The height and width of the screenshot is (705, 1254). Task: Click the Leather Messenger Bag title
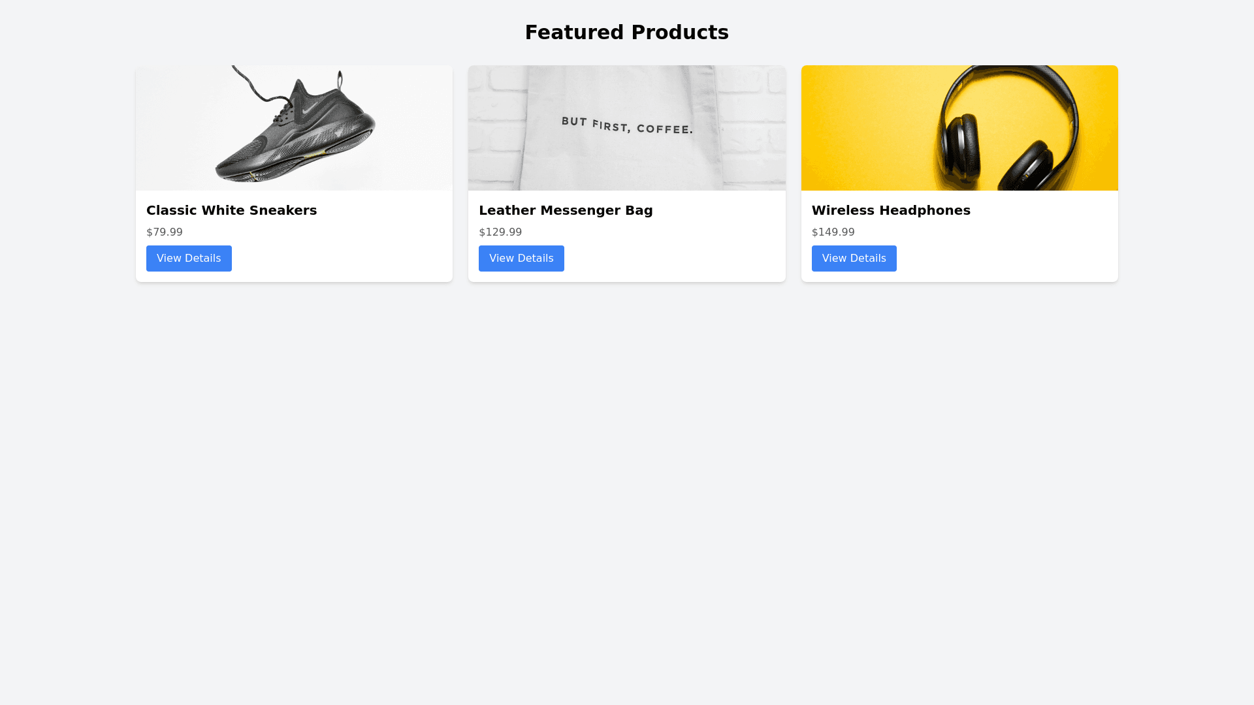coord(566,210)
